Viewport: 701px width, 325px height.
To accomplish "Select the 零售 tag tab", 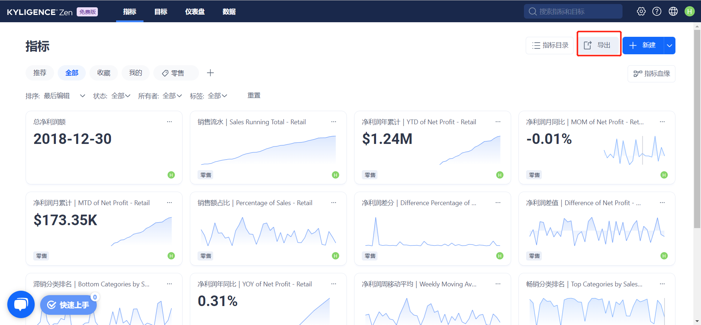I will 176,73.
